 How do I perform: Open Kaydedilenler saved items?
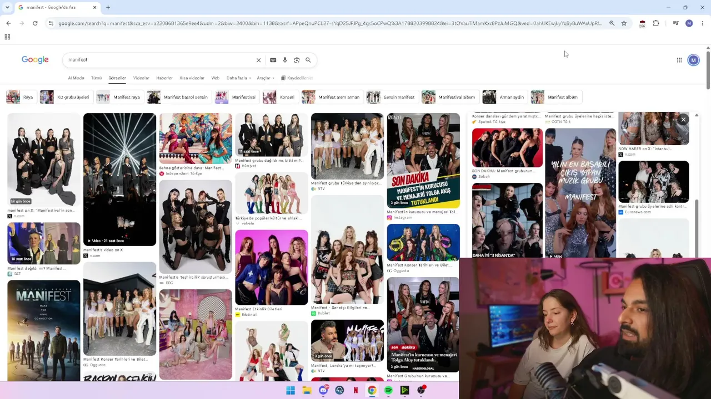click(297, 78)
